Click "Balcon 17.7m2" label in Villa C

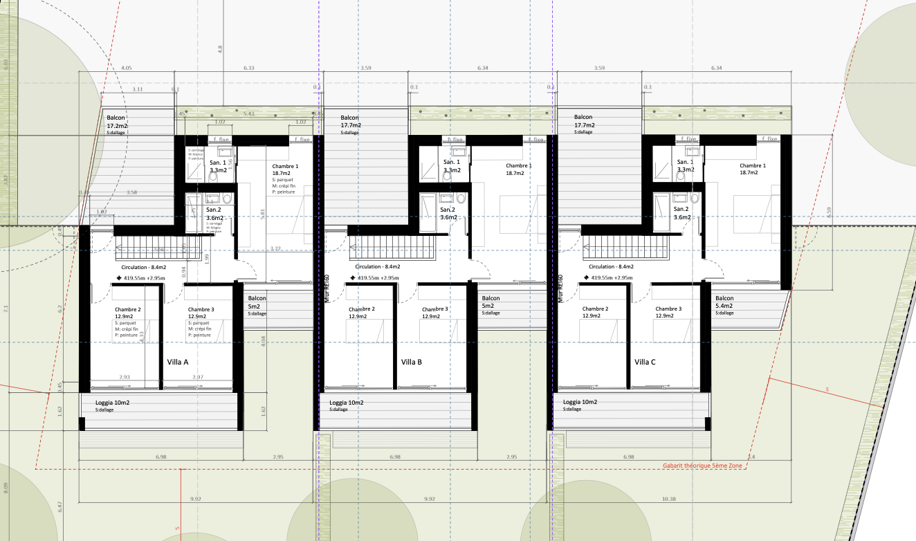click(x=585, y=122)
